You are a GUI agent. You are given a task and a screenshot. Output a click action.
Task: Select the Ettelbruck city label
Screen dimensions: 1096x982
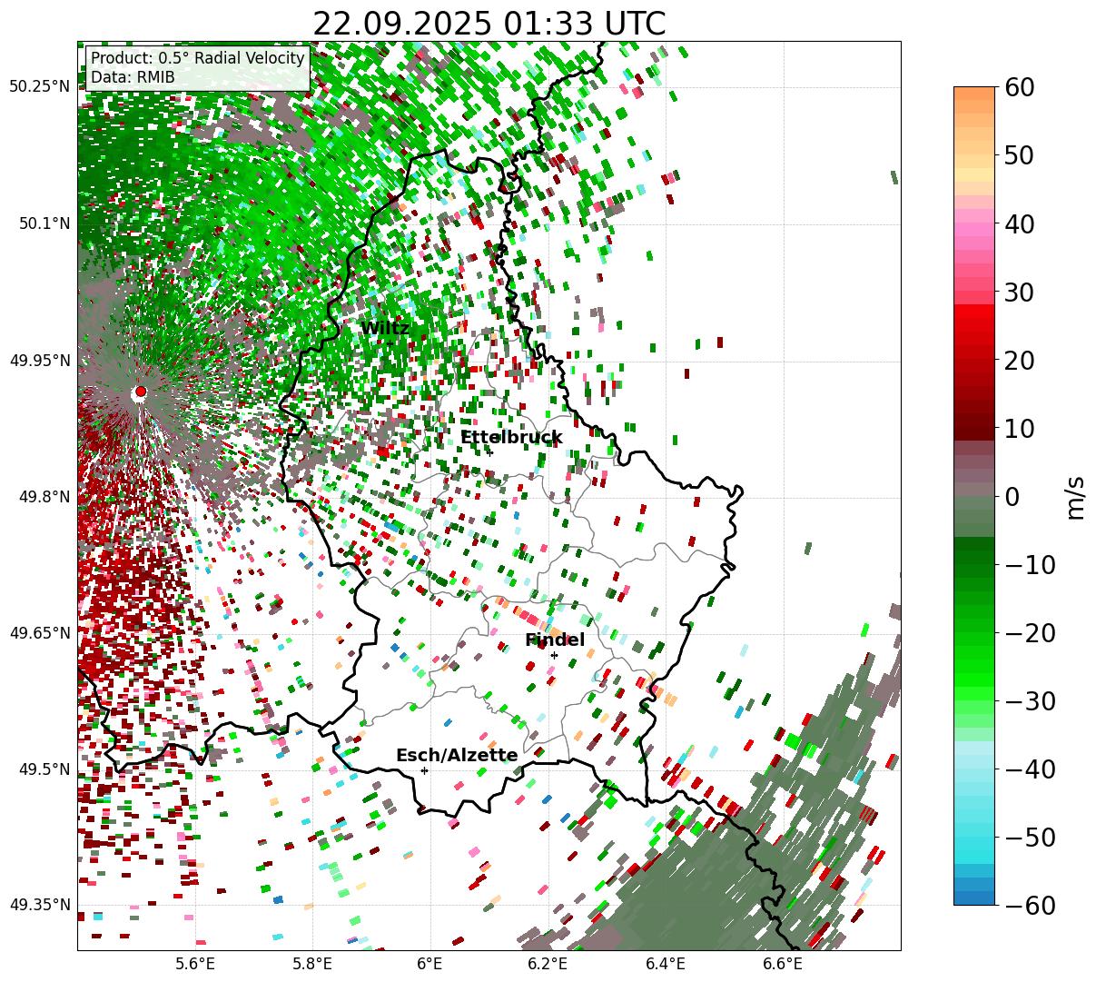511,437
